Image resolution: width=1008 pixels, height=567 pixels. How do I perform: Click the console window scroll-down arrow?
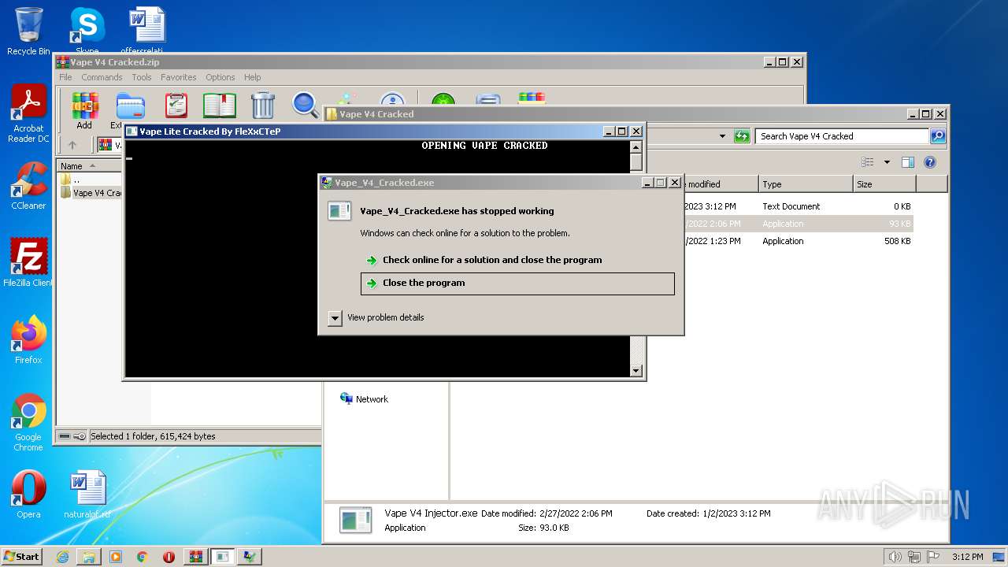click(636, 371)
